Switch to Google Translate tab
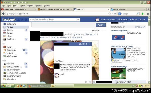The height and width of the screenshot is (93, 151). pyautogui.click(x=128, y=9)
